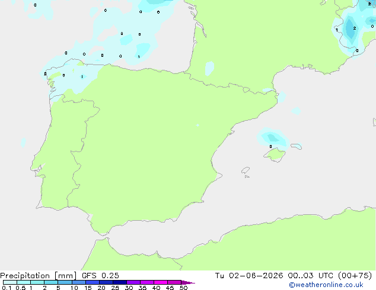
Task: Select the 25–30 mm dark navy legend swatch
Action: [x=120, y=282]
